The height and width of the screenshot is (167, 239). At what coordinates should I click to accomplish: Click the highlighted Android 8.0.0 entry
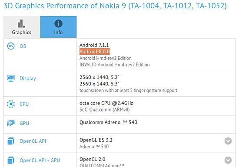pyautogui.click(x=94, y=52)
